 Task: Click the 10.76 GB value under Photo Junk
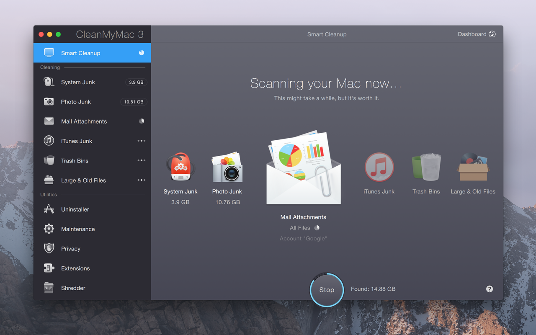pos(227,202)
